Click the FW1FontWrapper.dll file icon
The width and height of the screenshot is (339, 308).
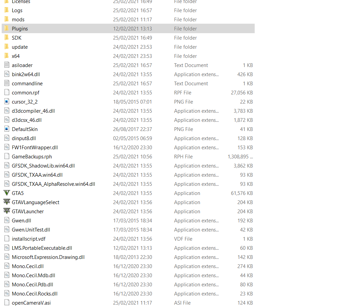pos(7,147)
